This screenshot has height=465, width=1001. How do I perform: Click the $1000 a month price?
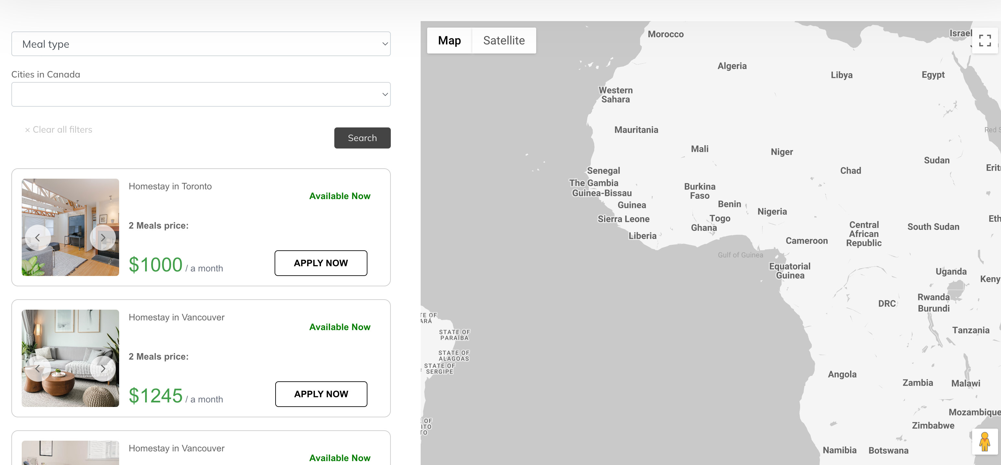pyautogui.click(x=176, y=265)
